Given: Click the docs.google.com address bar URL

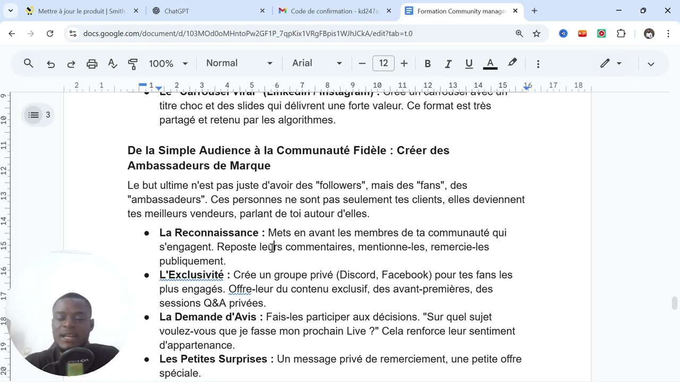Looking at the screenshot, I should 248,33.
